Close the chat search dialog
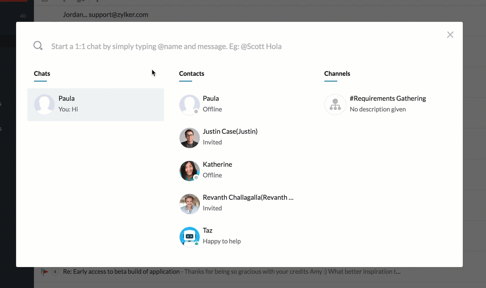 tap(450, 35)
